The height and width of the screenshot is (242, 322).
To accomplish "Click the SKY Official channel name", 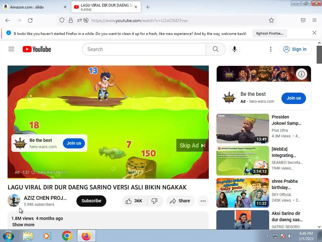I will coord(281,194).
